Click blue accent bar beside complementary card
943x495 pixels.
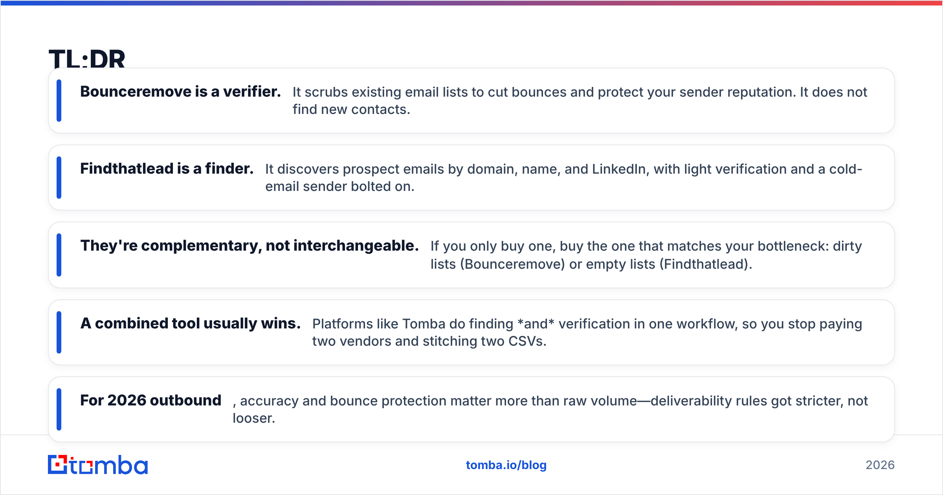point(59,255)
